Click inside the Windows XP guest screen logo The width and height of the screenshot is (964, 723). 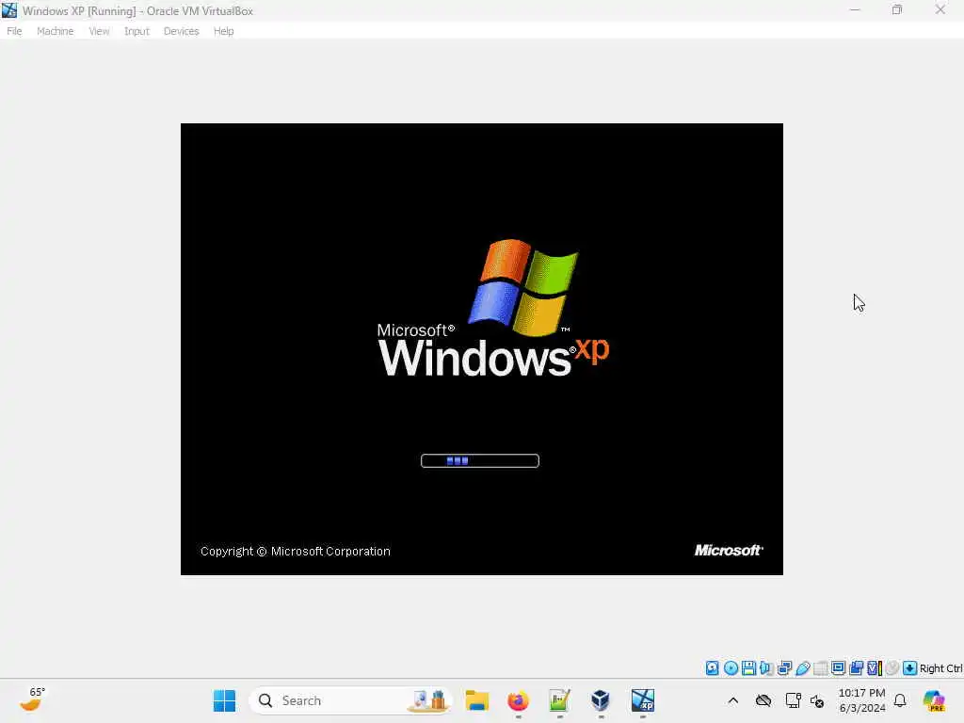(x=493, y=308)
